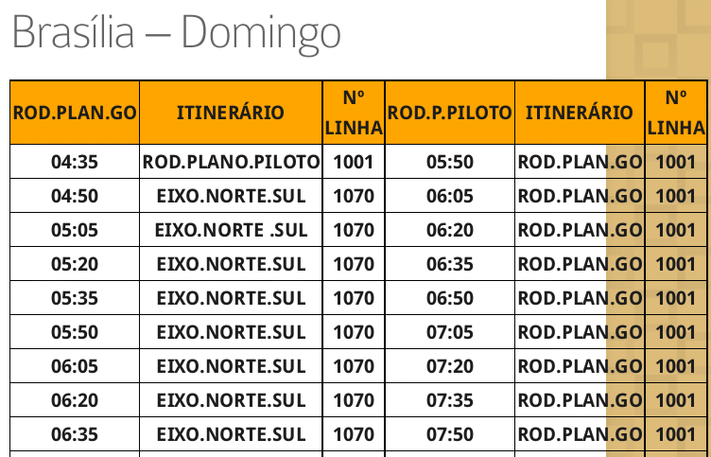Click the 05:20 departure time cell
The height and width of the screenshot is (457, 711).
pyautogui.click(x=75, y=264)
